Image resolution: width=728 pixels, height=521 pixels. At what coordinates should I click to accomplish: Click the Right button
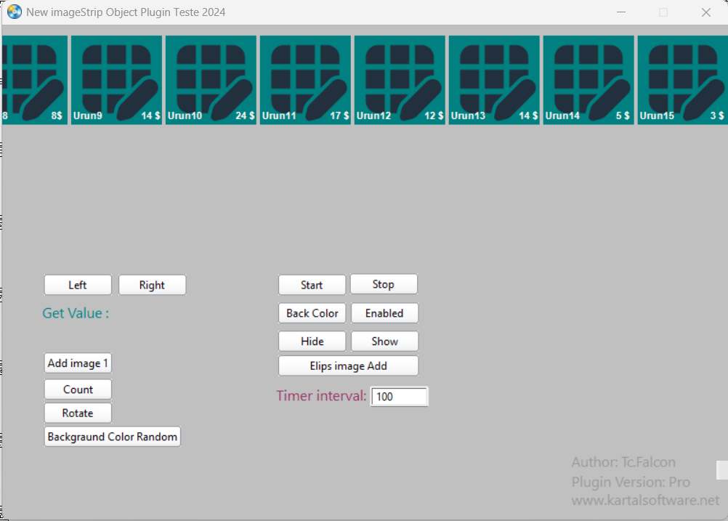(x=153, y=285)
